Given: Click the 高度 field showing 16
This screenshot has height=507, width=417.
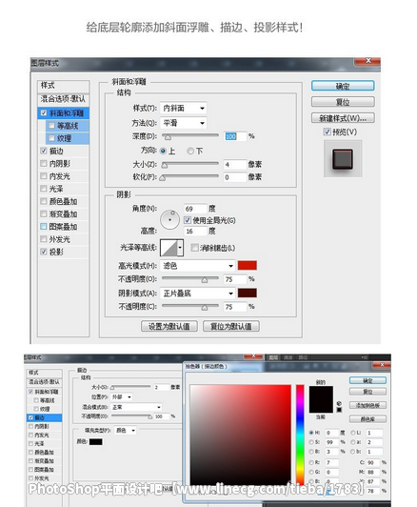Looking at the screenshot, I should (x=195, y=232).
